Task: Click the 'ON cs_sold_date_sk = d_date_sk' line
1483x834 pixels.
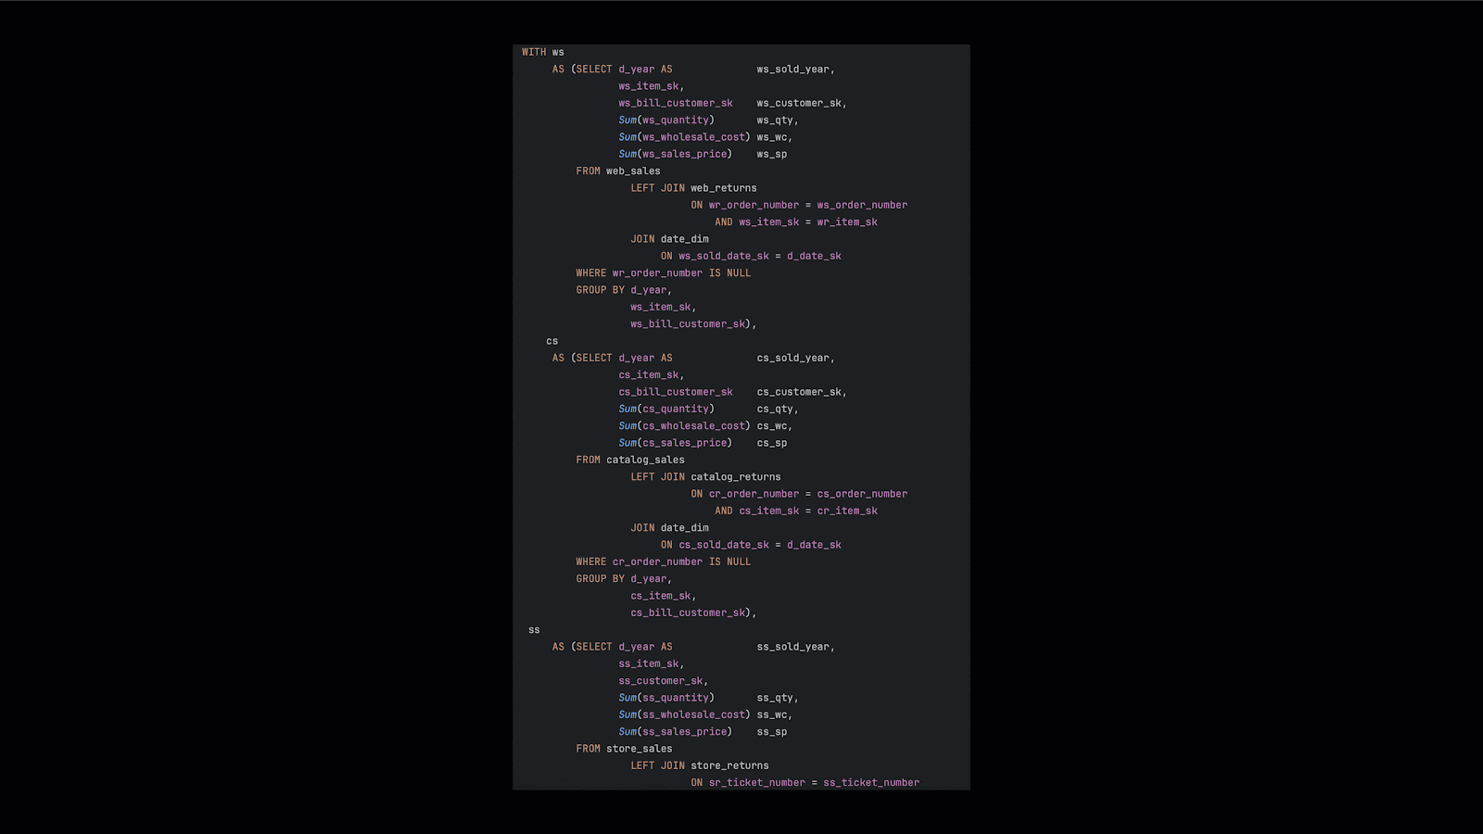Action: [x=751, y=545]
